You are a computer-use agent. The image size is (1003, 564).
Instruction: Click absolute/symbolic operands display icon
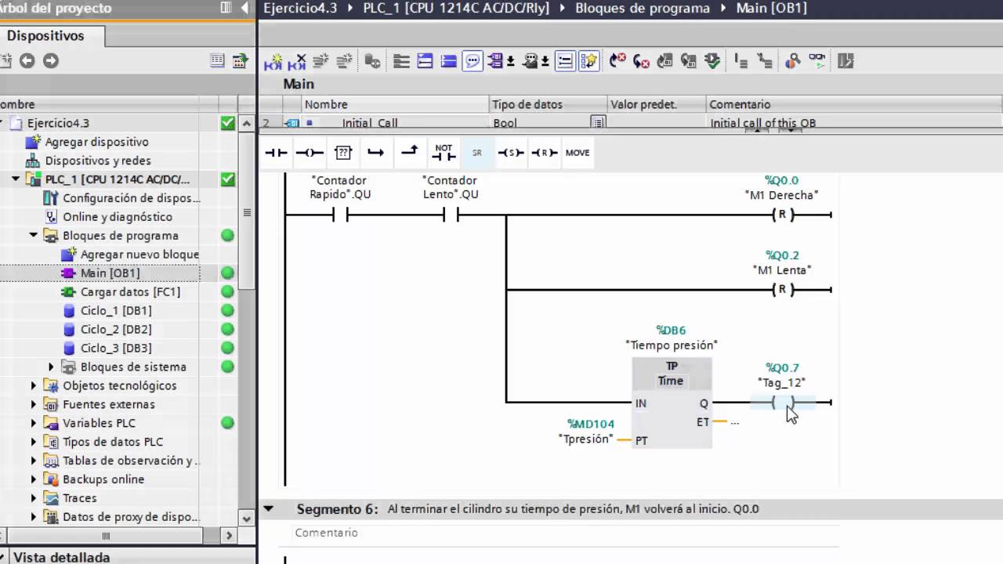pyautogui.click(x=495, y=61)
